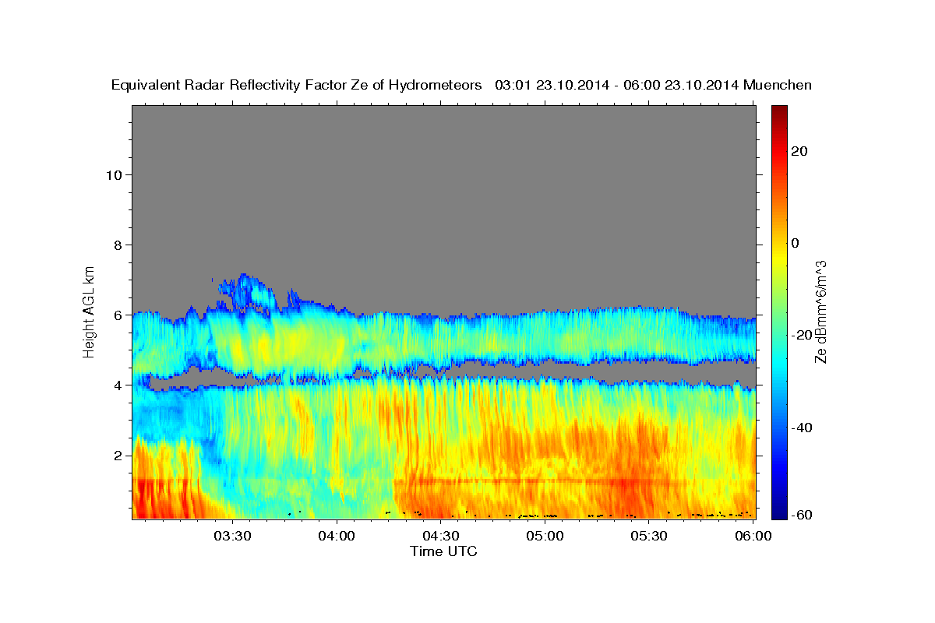Click the height tick label '2' on the height axis

coord(118,455)
